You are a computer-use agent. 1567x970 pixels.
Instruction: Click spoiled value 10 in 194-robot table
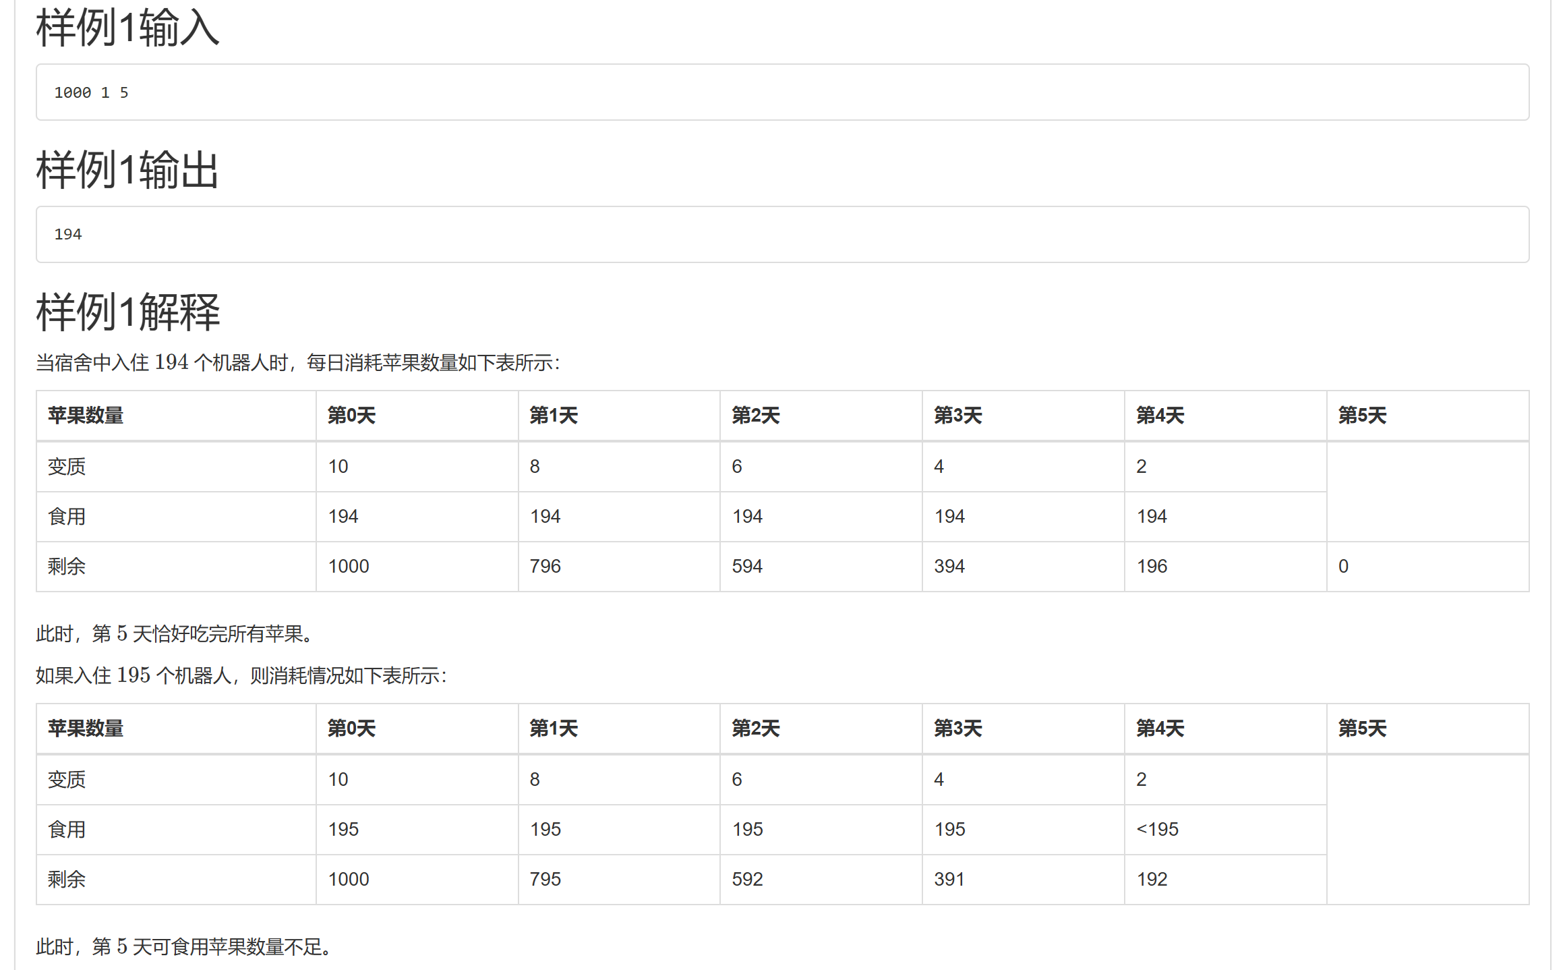[338, 467]
